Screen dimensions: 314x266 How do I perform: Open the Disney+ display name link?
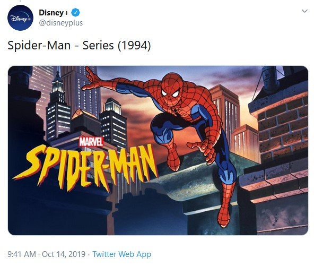[x=54, y=13]
